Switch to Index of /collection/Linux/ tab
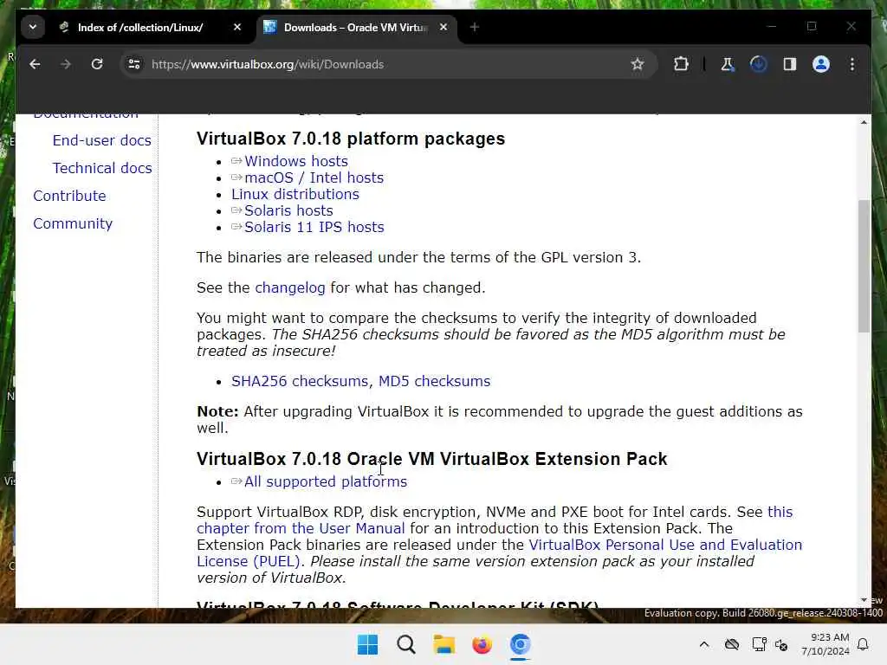Viewport: 887px width, 665px height. click(x=140, y=27)
